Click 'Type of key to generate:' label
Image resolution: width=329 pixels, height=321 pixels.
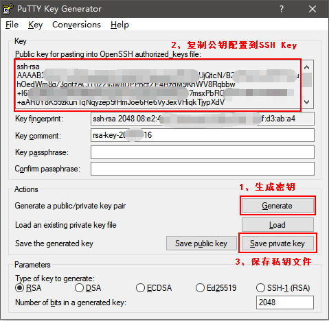(x=55, y=278)
